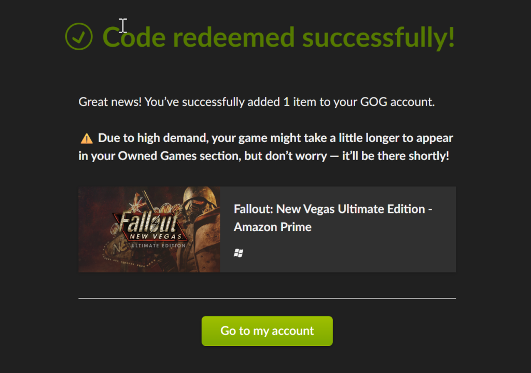
Task: Click the Amazon Prime text in game title
Action: [273, 227]
